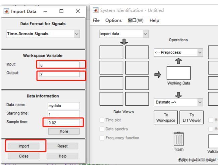Check the Frequency function checkbox

click(102, 138)
